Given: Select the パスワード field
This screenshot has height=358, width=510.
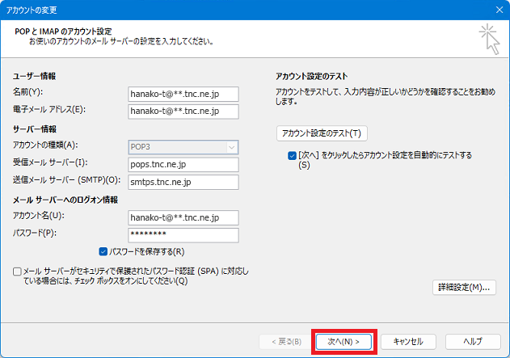Looking at the screenshot, I should click(x=183, y=235).
